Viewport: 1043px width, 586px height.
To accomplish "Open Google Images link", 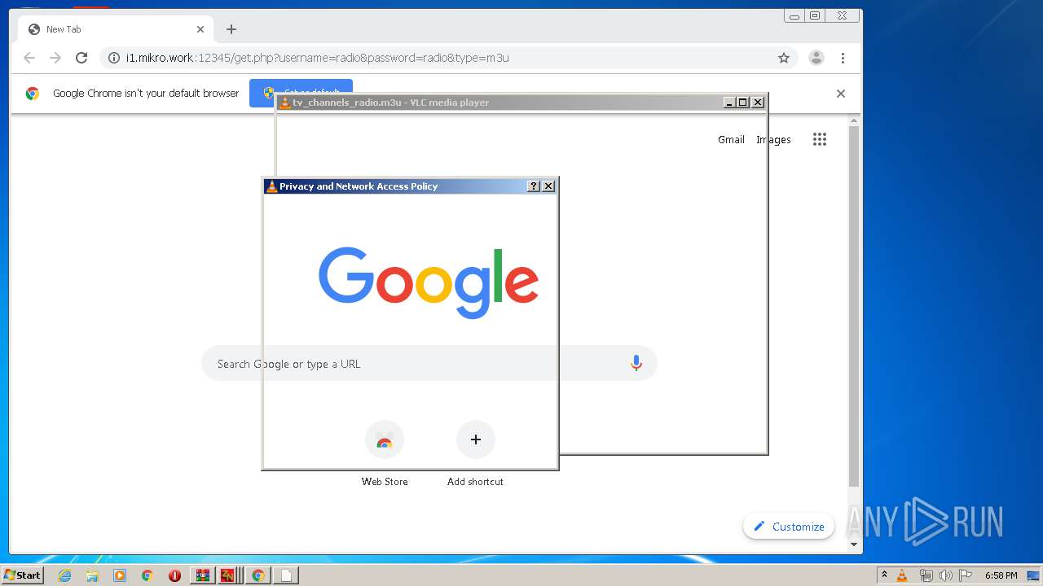I will click(773, 140).
